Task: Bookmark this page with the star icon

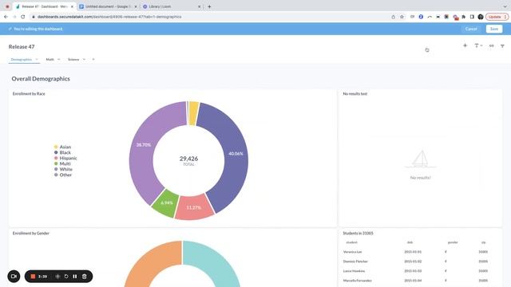Action: [x=402, y=17]
